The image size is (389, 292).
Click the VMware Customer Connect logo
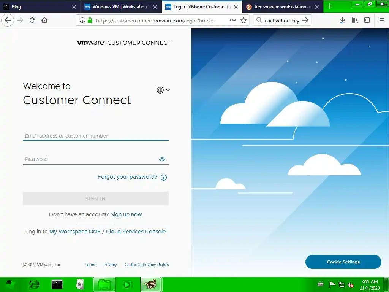(124, 43)
